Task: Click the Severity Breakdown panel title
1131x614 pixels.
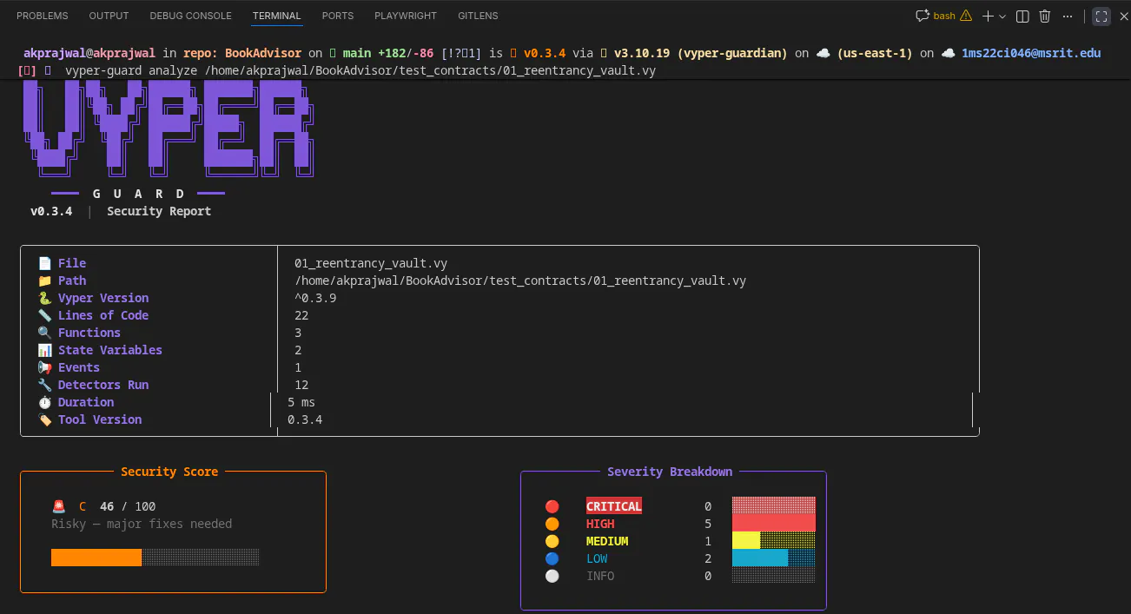Action: click(x=670, y=472)
